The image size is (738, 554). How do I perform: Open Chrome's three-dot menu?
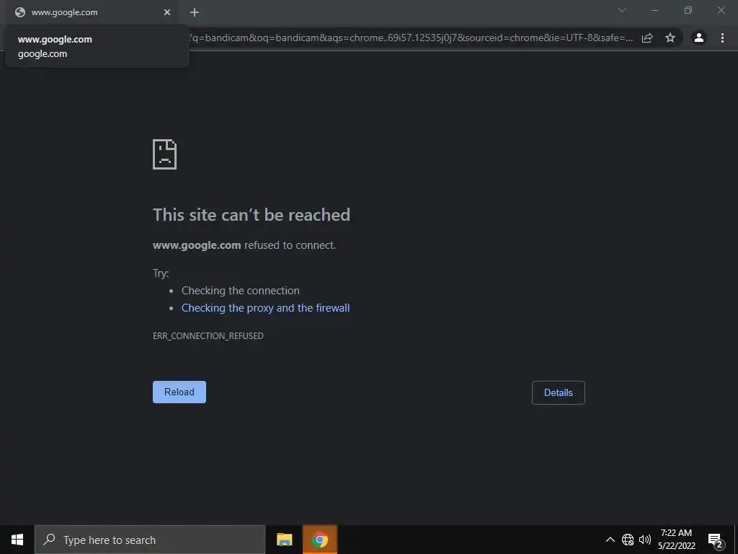pyautogui.click(x=722, y=38)
